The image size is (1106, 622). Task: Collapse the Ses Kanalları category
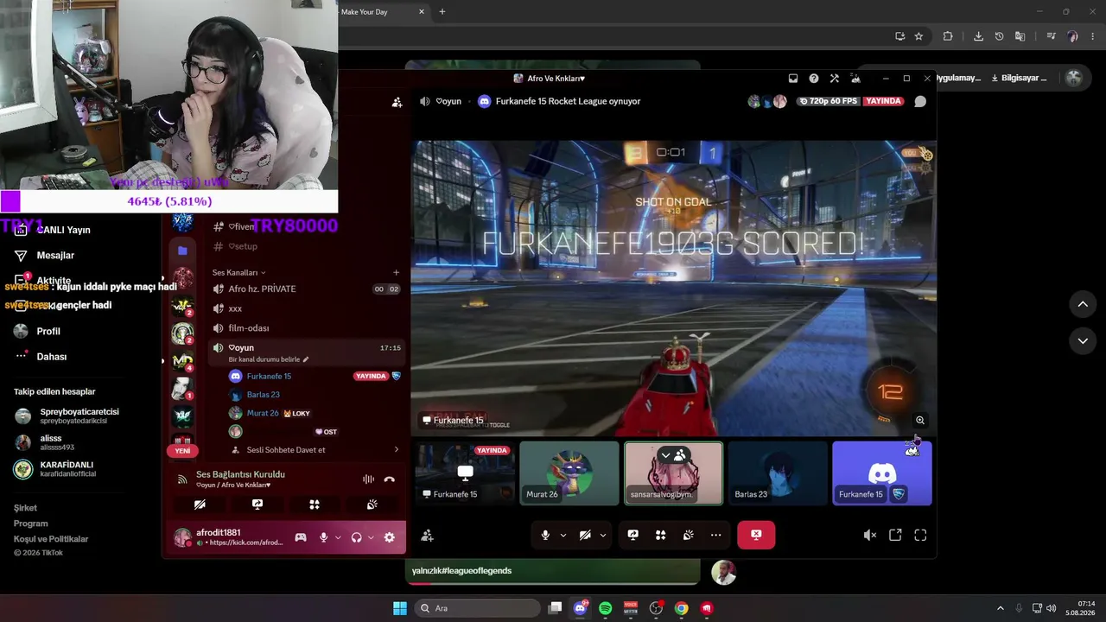click(x=239, y=273)
